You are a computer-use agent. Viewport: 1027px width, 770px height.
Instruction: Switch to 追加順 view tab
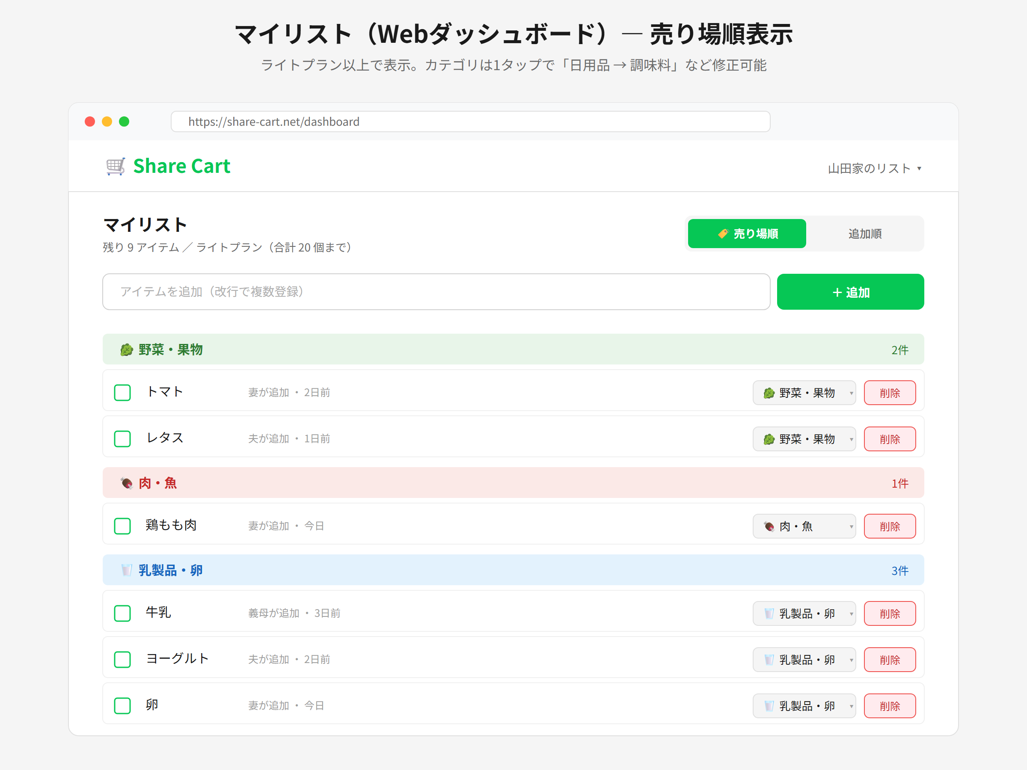point(865,234)
